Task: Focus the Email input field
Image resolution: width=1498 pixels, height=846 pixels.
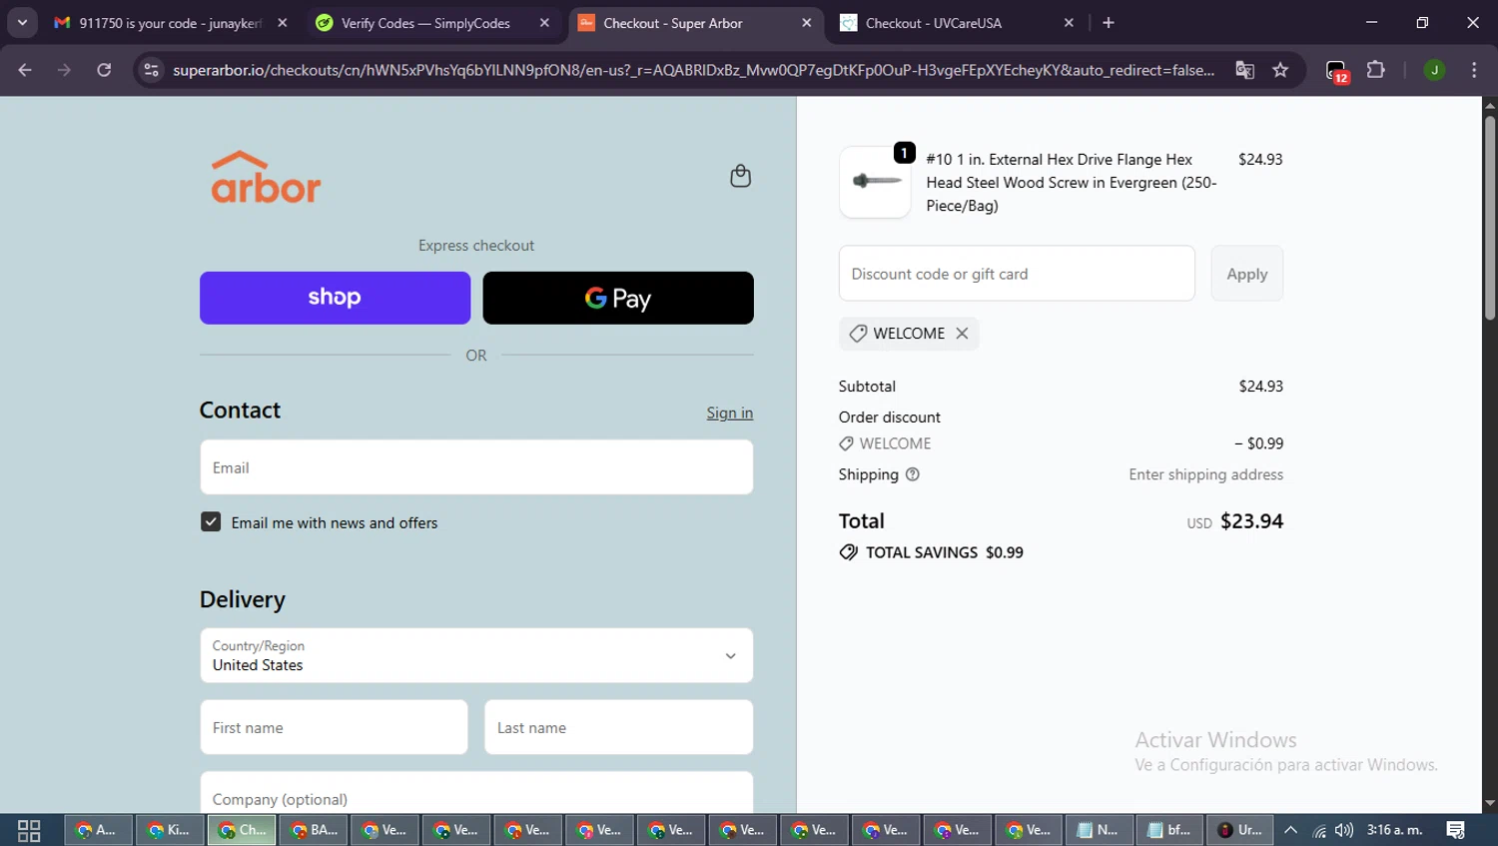Action: pyautogui.click(x=476, y=467)
